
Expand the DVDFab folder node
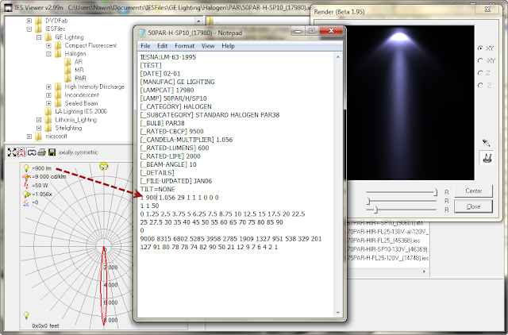(x=29, y=21)
